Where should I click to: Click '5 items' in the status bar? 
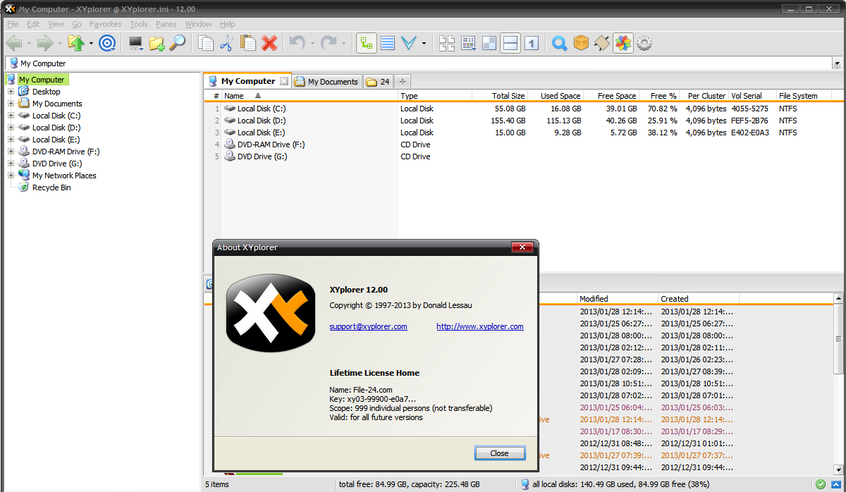point(217,484)
